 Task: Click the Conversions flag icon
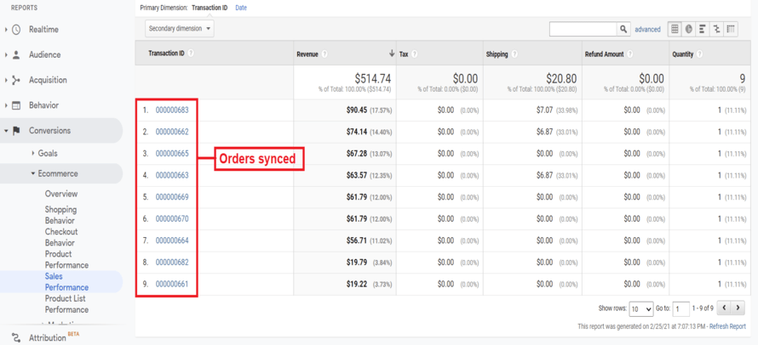[16, 131]
